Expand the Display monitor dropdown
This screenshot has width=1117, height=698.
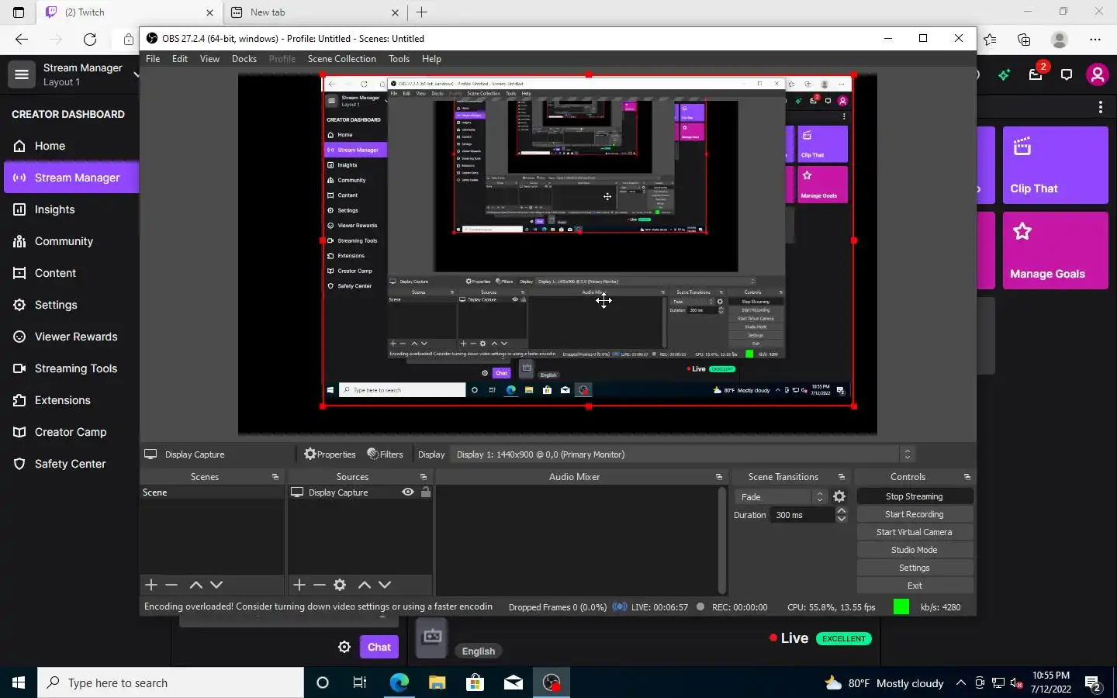(x=907, y=454)
